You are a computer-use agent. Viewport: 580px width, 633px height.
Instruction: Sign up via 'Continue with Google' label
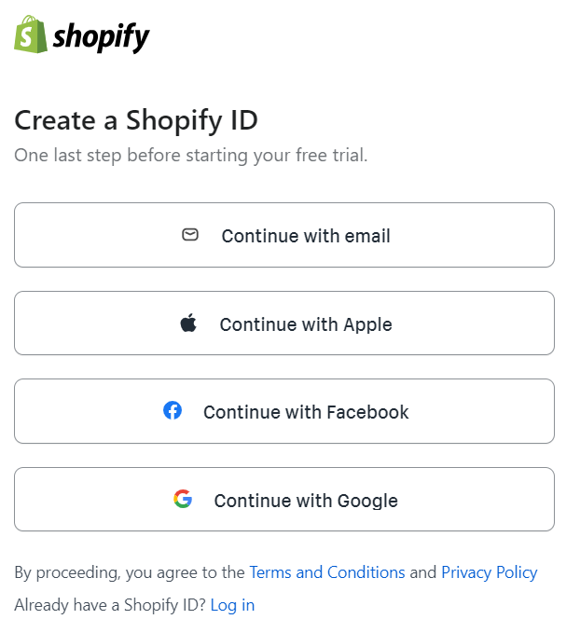(x=306, y=501)
